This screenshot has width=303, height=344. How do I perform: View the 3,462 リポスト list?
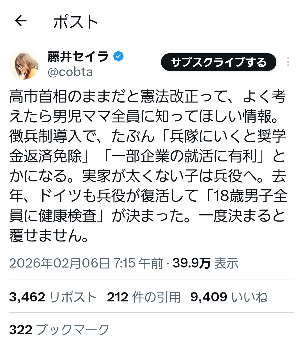point(53,297)
